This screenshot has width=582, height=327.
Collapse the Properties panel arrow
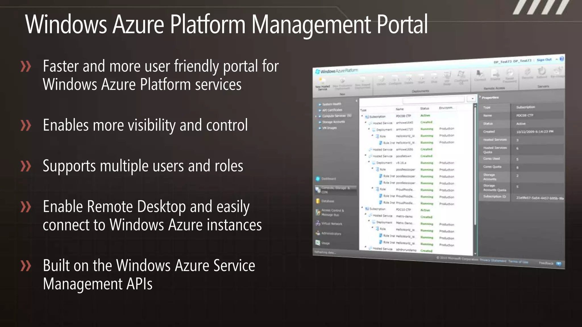480,97
